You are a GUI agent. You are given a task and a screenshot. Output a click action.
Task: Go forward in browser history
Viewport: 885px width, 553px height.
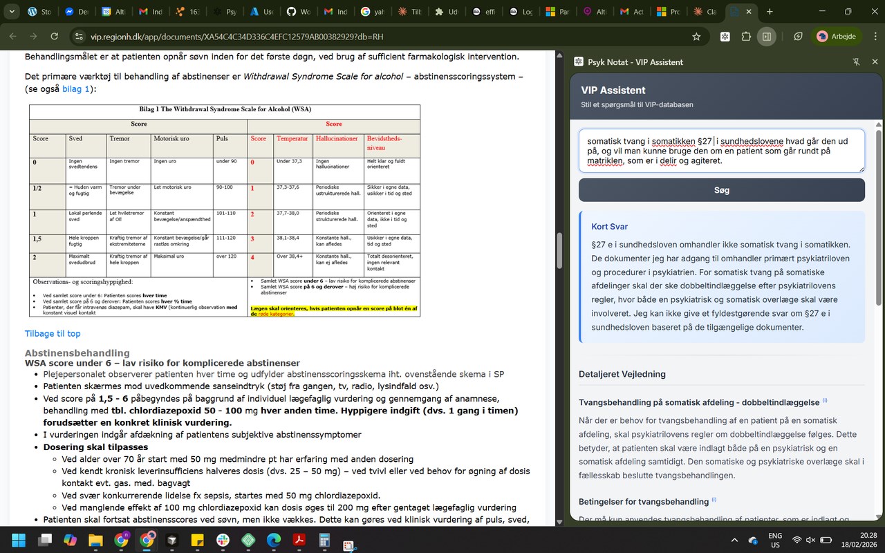click(x=35, y=37)
